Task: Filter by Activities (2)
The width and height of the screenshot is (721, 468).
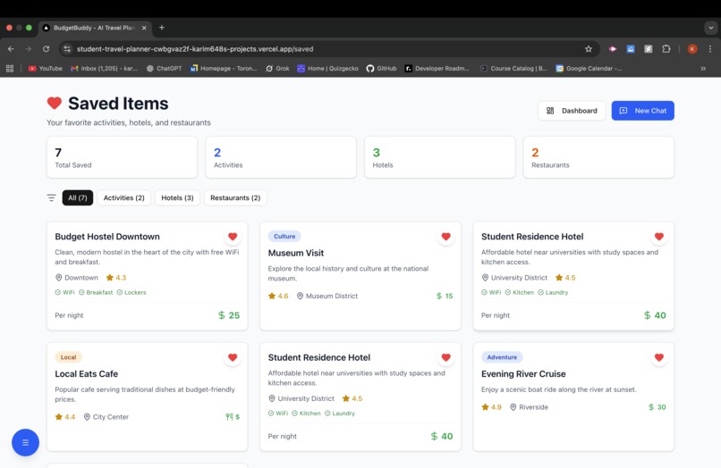Action: (123, 197)
